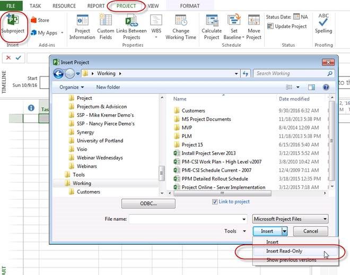Click the Insert button dropdown arrow
Image resolution: width=350 pixels, height=275 pixels.
(x=284, y=231)
